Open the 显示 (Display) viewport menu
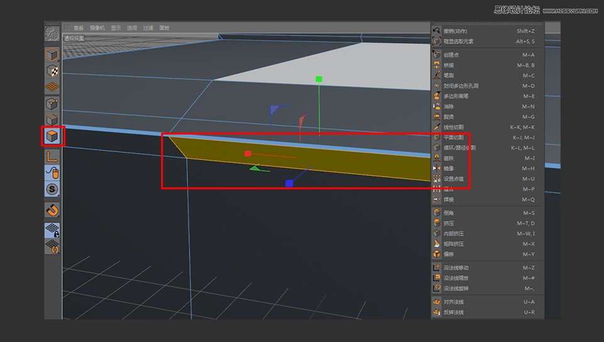604x342 pixels. [x=116, y=28]
